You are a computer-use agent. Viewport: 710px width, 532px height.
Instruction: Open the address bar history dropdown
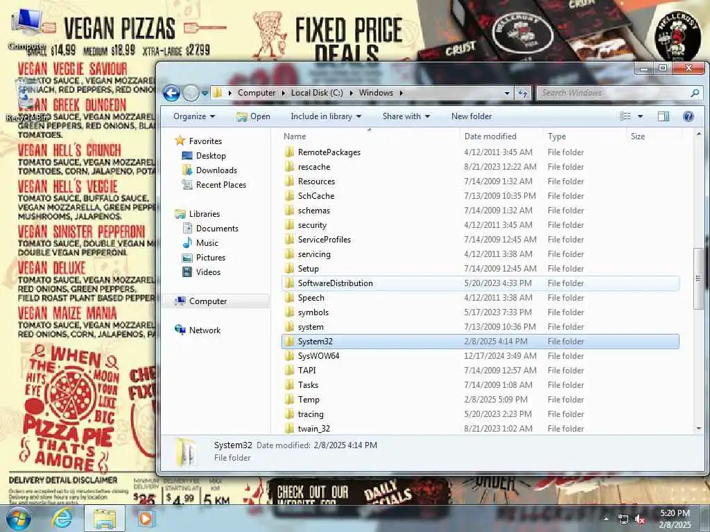pos(507,93)
